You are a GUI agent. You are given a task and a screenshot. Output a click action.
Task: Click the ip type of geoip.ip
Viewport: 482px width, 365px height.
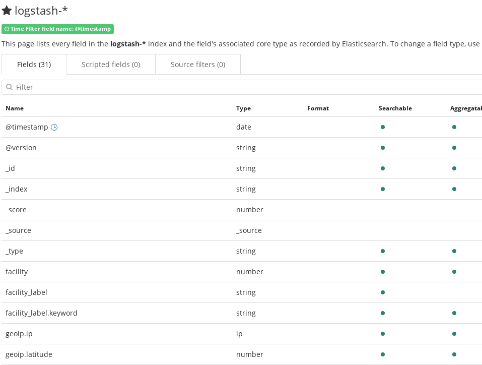[x=239, y=334]
